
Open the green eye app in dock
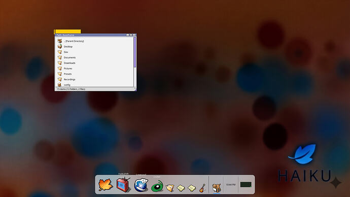[x=157, y=186]
